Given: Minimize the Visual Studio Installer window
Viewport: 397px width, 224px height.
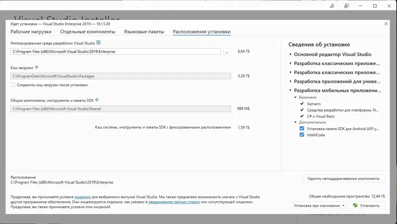Looking at the screenshot, I should pyautogui.click(x=361, y=6).
